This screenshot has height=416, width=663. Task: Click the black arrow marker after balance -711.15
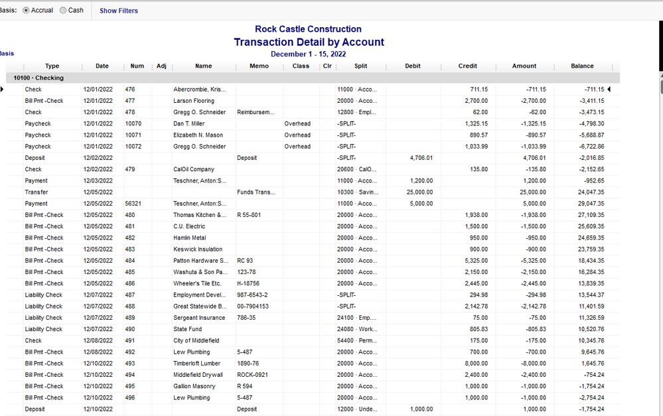tap(609, 89)
